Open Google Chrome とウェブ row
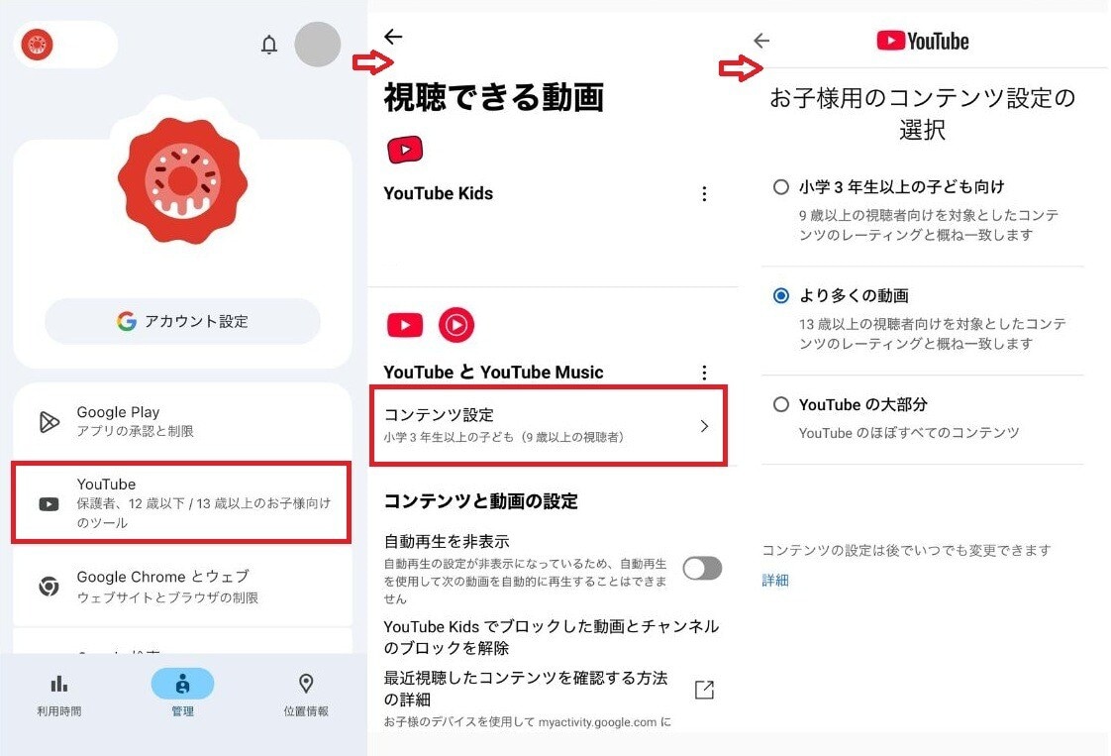This screenshot has height=756, width=1111. pyautogui.click(x=182, y=587)
